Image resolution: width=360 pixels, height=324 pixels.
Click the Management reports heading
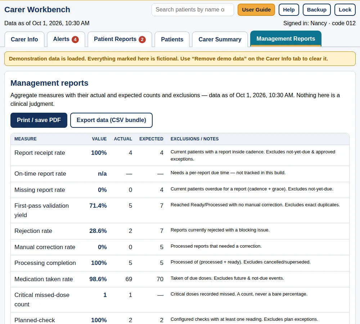point(49,83)
